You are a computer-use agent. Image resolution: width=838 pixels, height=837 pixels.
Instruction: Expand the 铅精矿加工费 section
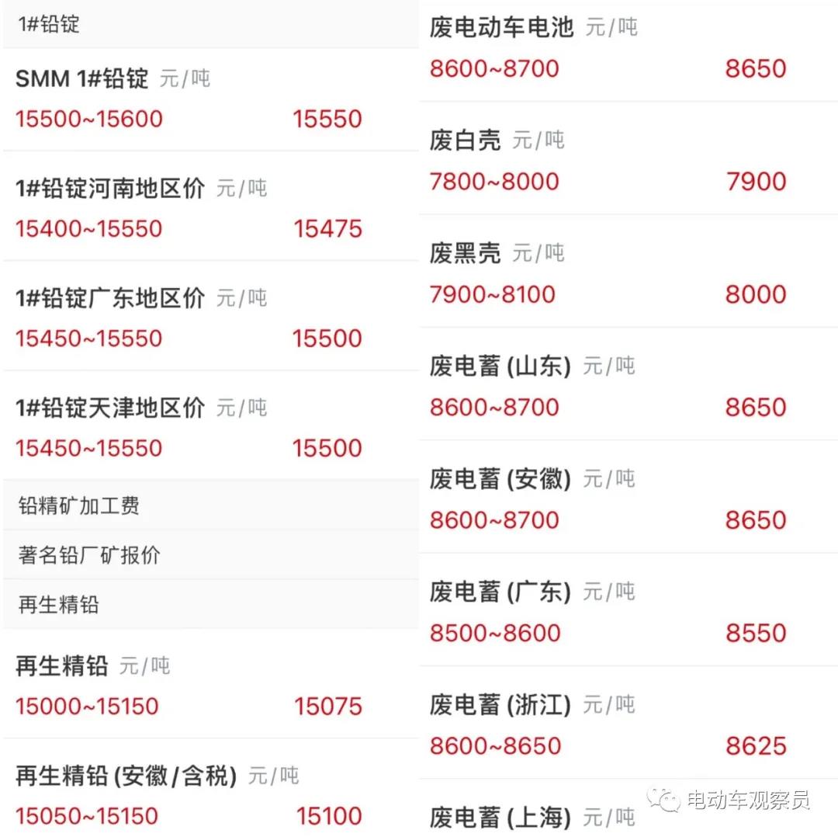[x=210, y=505]
